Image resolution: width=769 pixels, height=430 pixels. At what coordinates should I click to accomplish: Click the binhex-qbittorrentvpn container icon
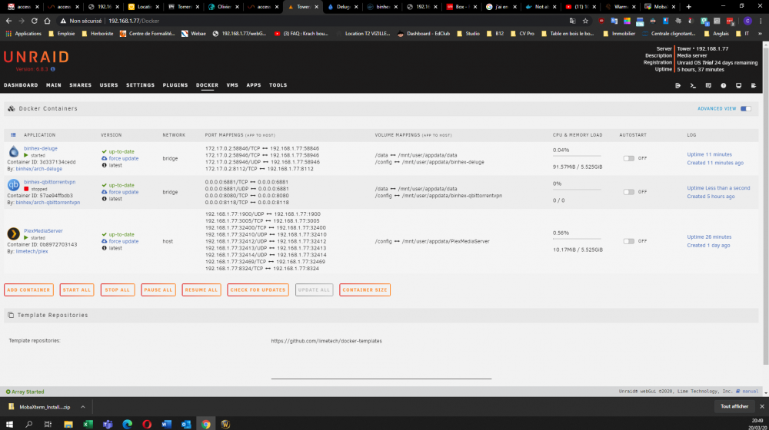click(13, 185)
